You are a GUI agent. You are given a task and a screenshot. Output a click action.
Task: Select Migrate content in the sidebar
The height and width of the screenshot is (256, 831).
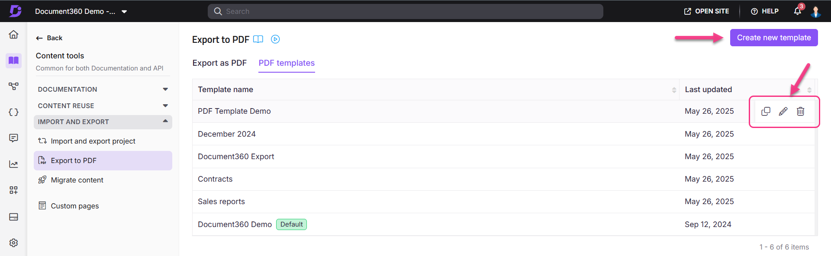pos(77,180)
